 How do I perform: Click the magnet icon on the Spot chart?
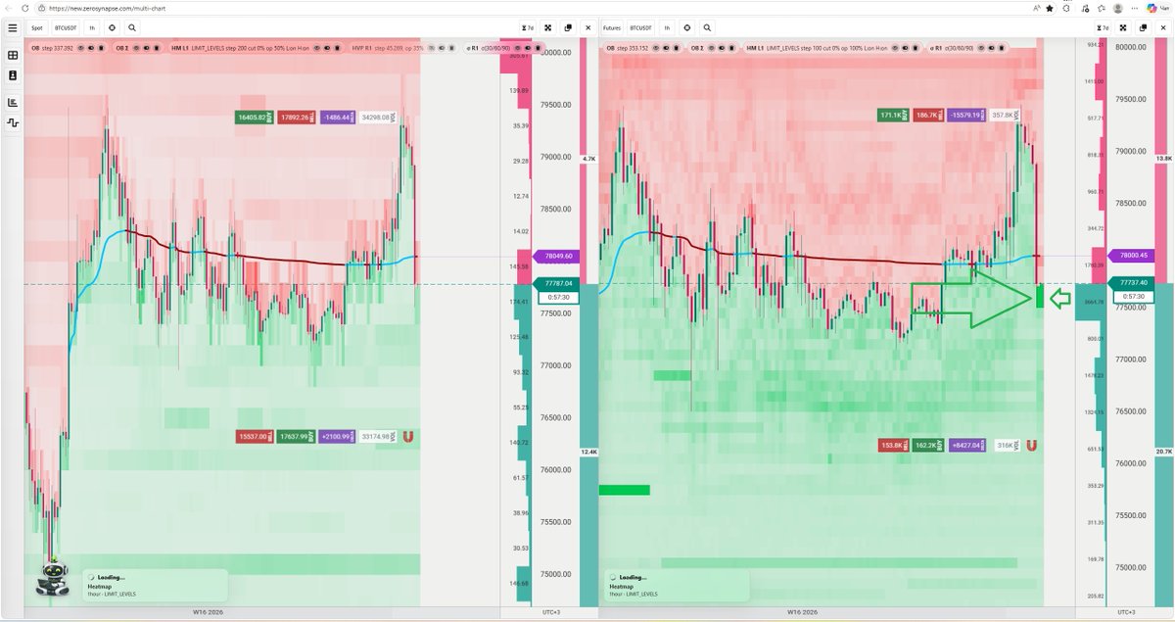click(x=408, y=436)
